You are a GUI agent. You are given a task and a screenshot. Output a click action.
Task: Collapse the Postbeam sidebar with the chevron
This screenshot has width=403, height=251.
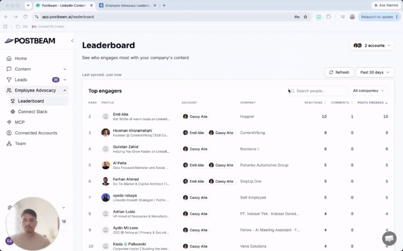[72, 41]
